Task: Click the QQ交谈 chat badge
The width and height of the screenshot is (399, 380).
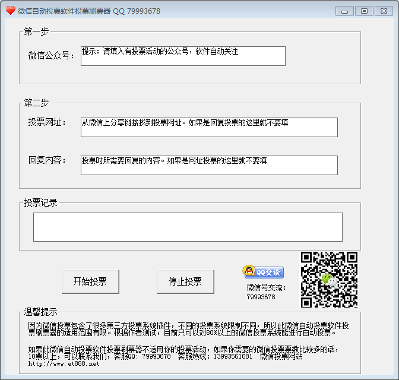Action: point(263,272)
